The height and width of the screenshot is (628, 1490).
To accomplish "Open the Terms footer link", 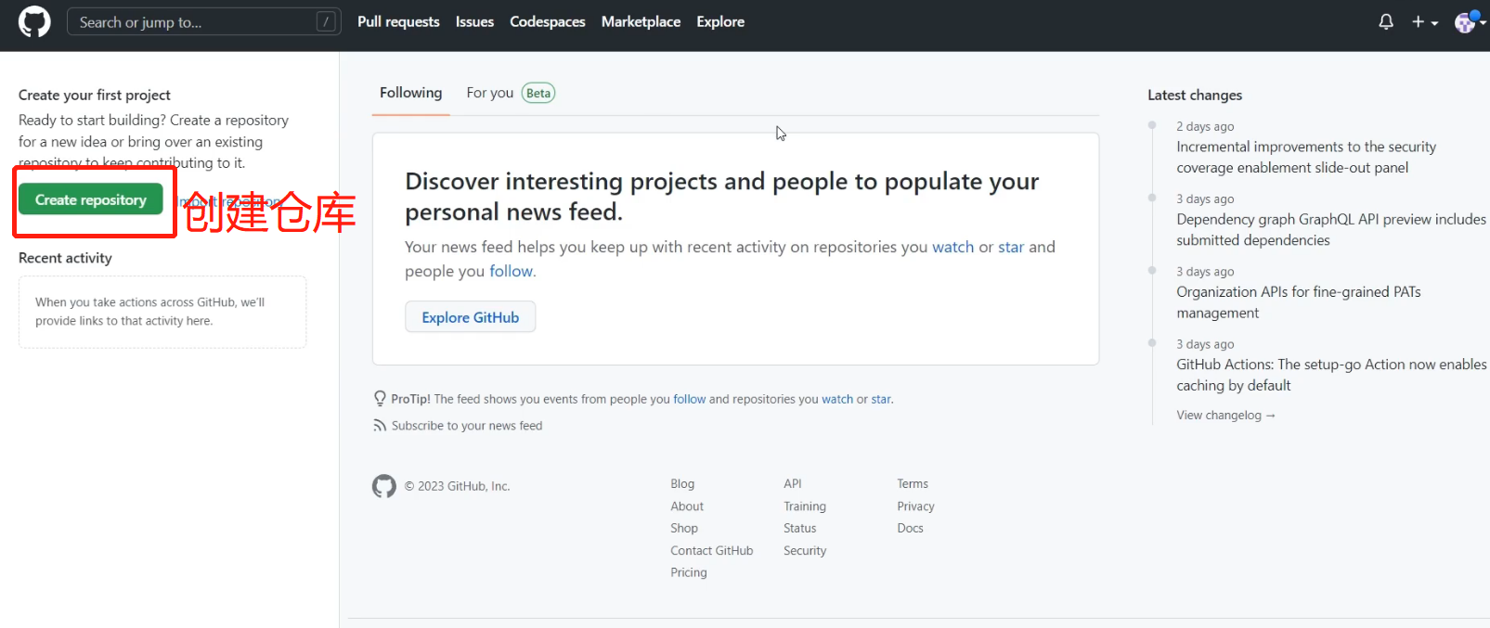I will point(913,483).
